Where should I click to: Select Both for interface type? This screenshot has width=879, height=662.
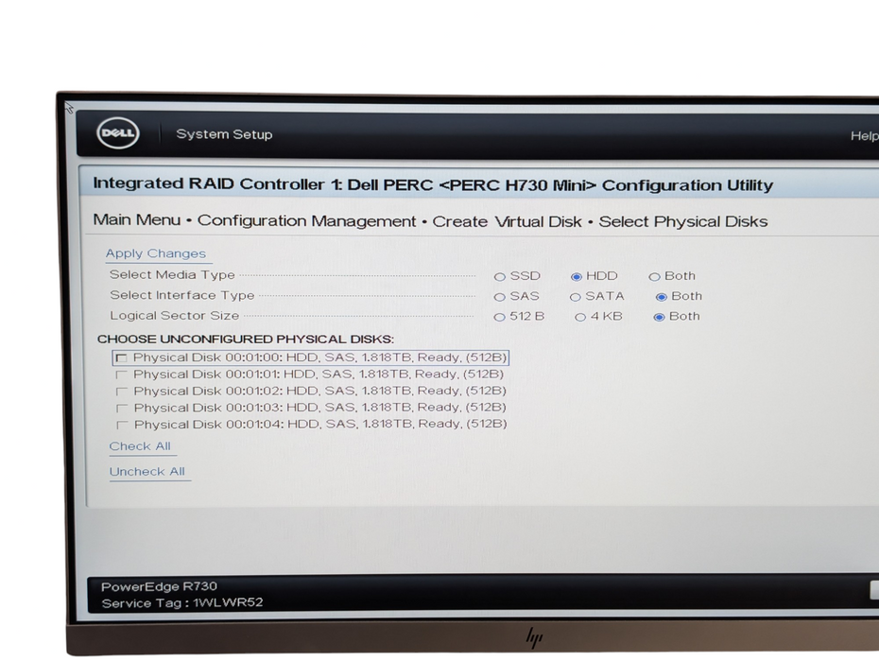662,297
